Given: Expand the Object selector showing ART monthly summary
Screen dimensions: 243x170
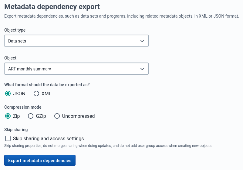Looking at the screenshot, I should click(76, 69).
